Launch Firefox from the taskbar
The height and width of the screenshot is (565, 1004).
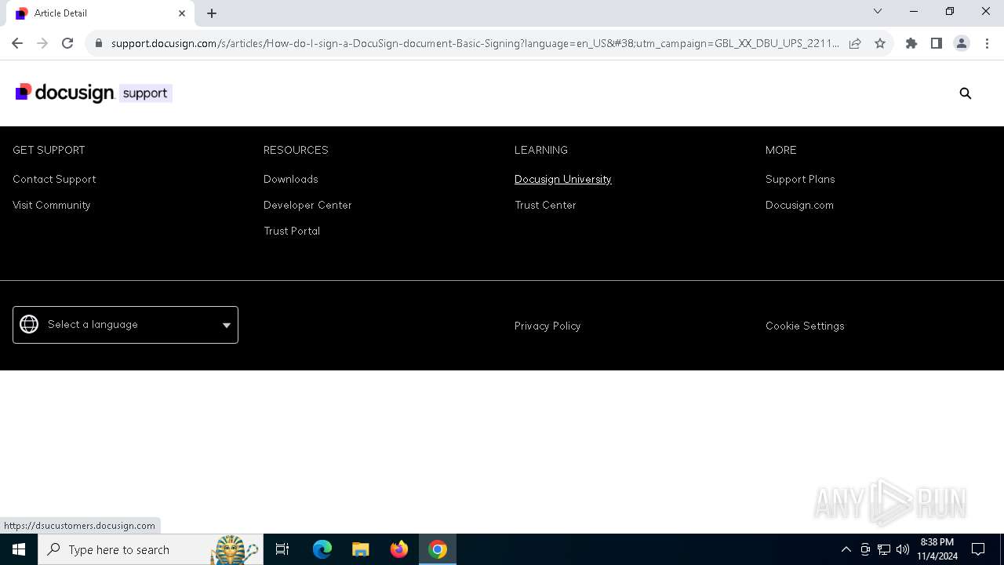click(x=399, y=549)
